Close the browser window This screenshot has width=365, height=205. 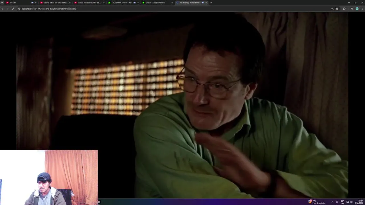362,3
